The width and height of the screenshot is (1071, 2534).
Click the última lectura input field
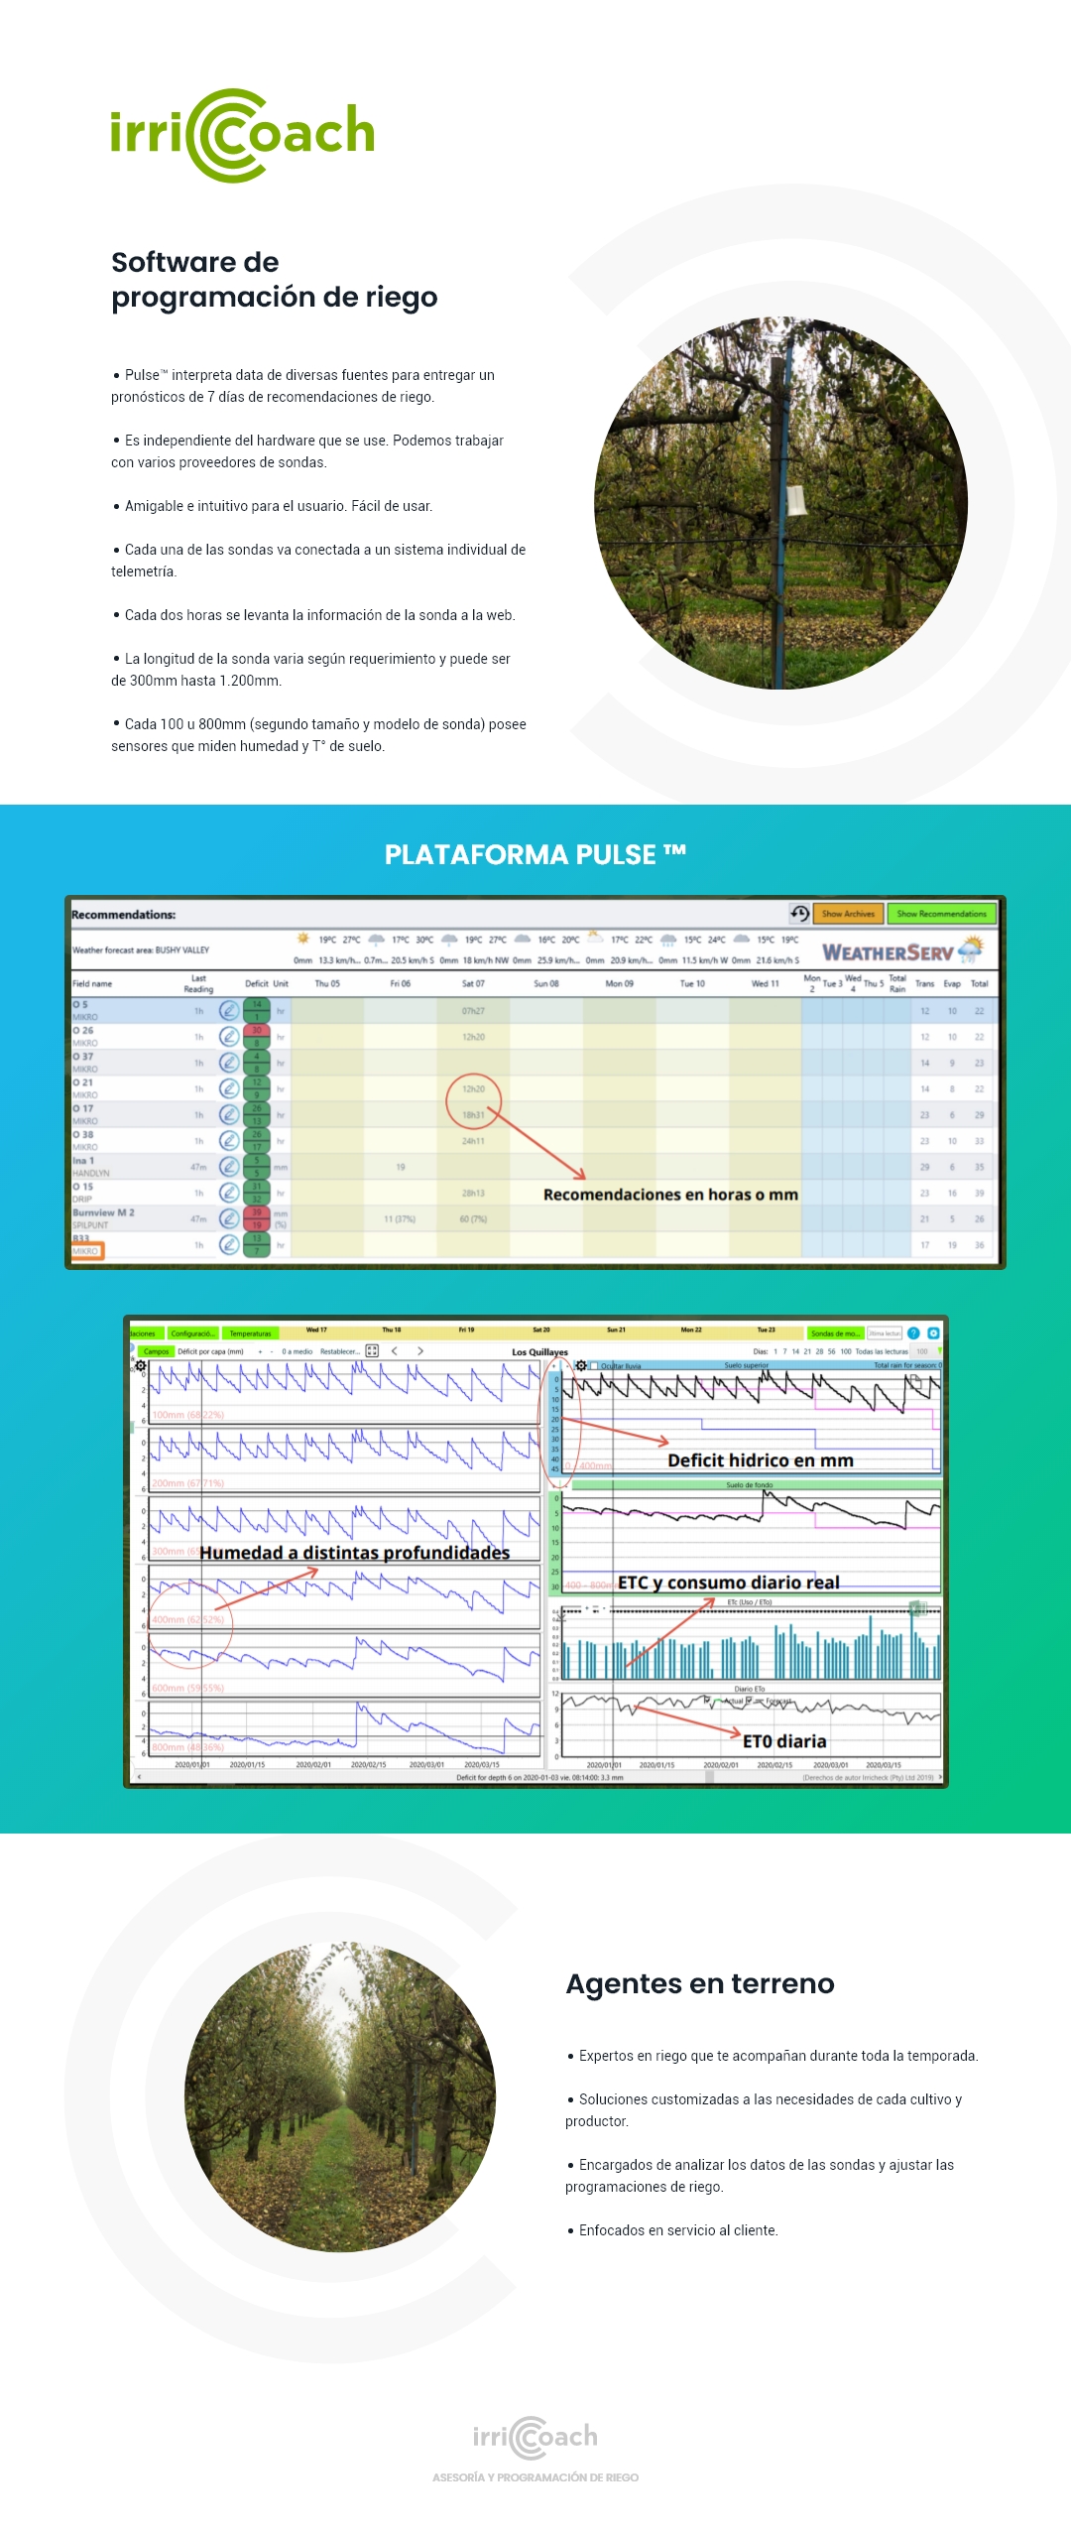coord(886,1333)
